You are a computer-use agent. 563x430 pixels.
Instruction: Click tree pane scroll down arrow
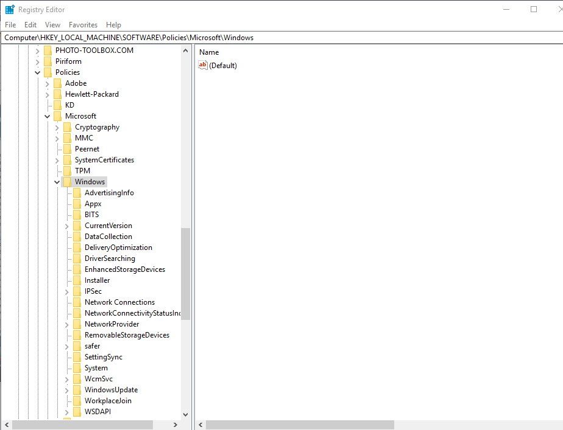(185, 415)
